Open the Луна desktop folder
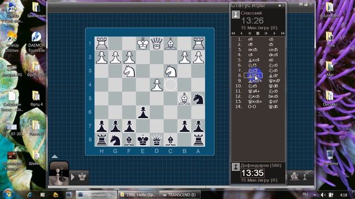This screenshot has width=355, height=199. (x=330, y=39)
